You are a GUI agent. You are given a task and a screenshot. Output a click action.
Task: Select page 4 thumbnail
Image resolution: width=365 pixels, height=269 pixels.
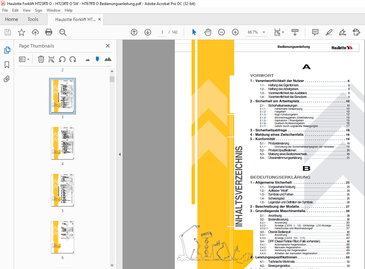tap(62, 143)
